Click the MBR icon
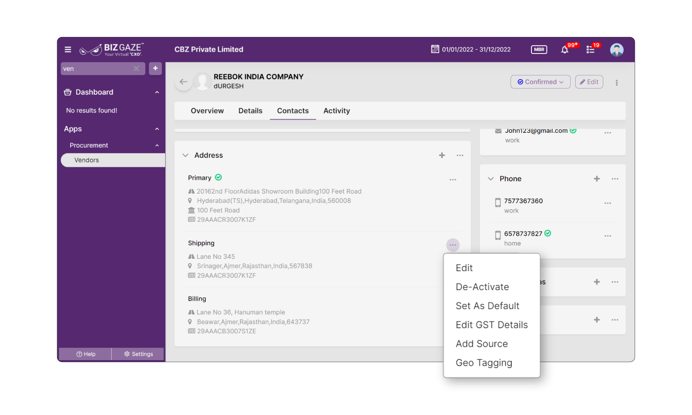This screenshot has width=692, height=415. click(x=539, y=49)
